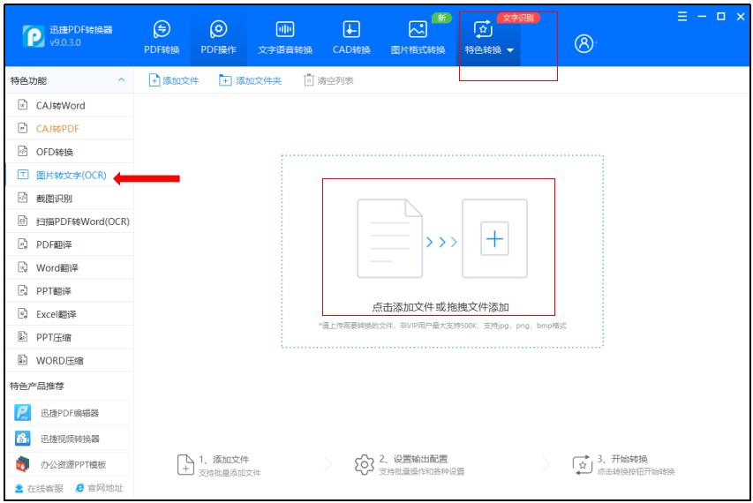The height and width of the screenshot is (503, 753).
Task: Click the supported formats hint text
Action: pos(442,326)
